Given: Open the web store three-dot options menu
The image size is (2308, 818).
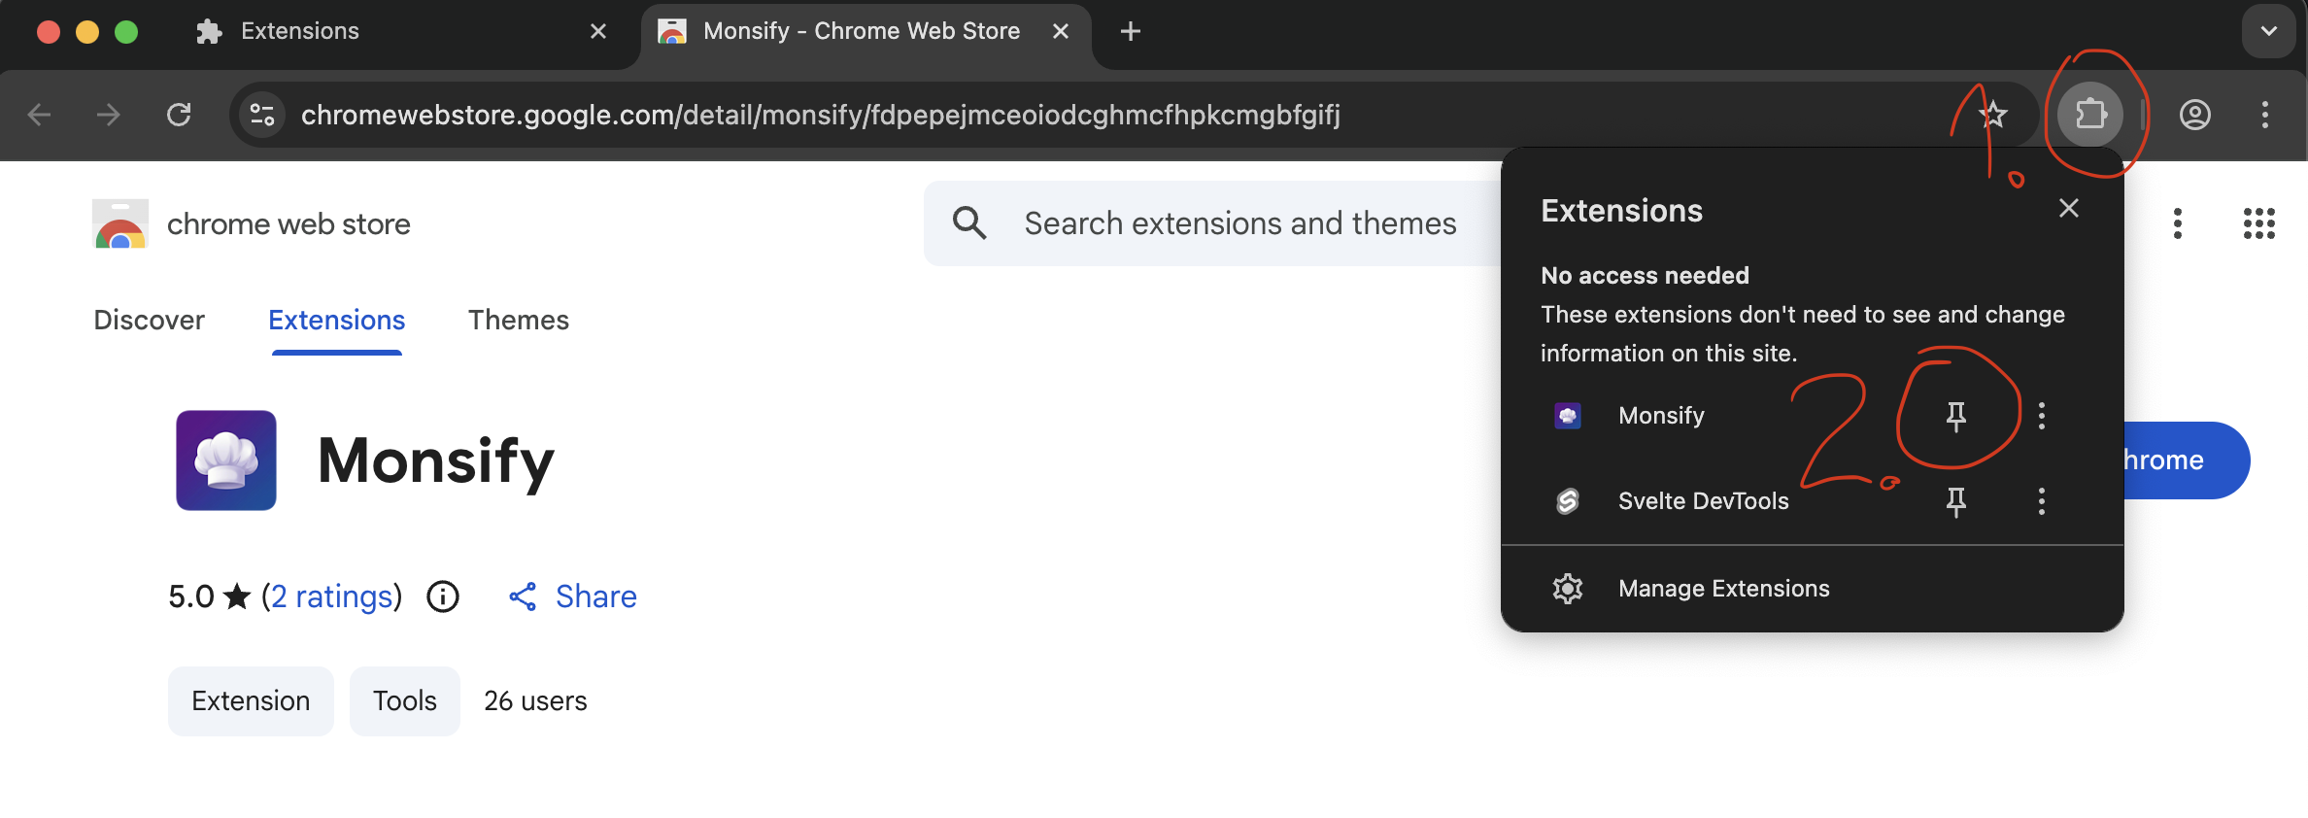Looking at the screenshot, I should pyautogui.click(x=2178, y=223).
